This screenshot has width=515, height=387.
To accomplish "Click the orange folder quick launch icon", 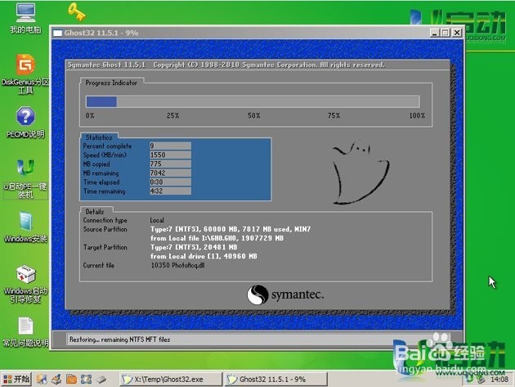I will [71, 379].
